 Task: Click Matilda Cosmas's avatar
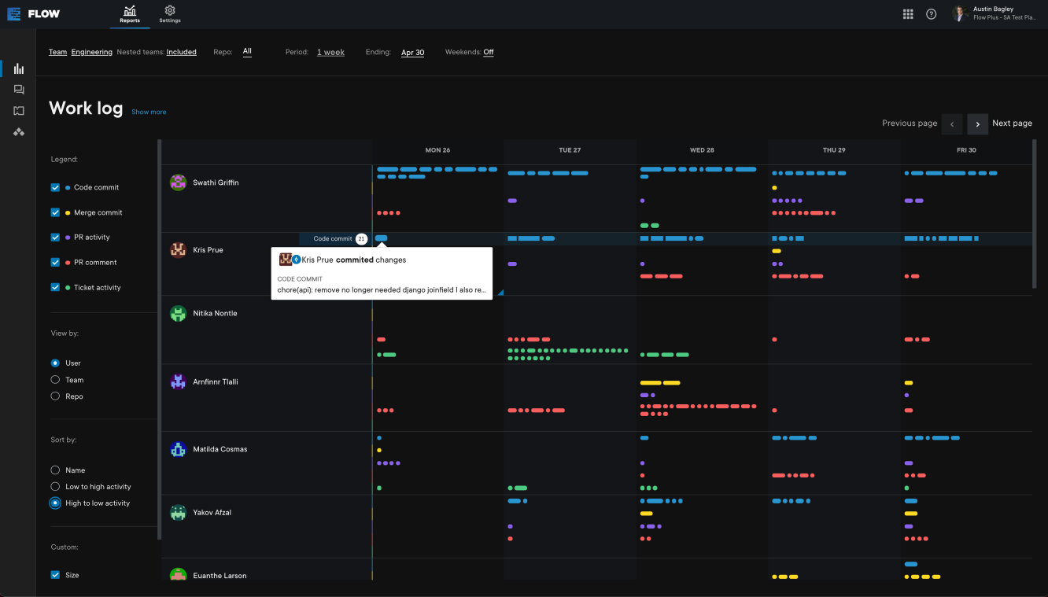coord(179,449)
